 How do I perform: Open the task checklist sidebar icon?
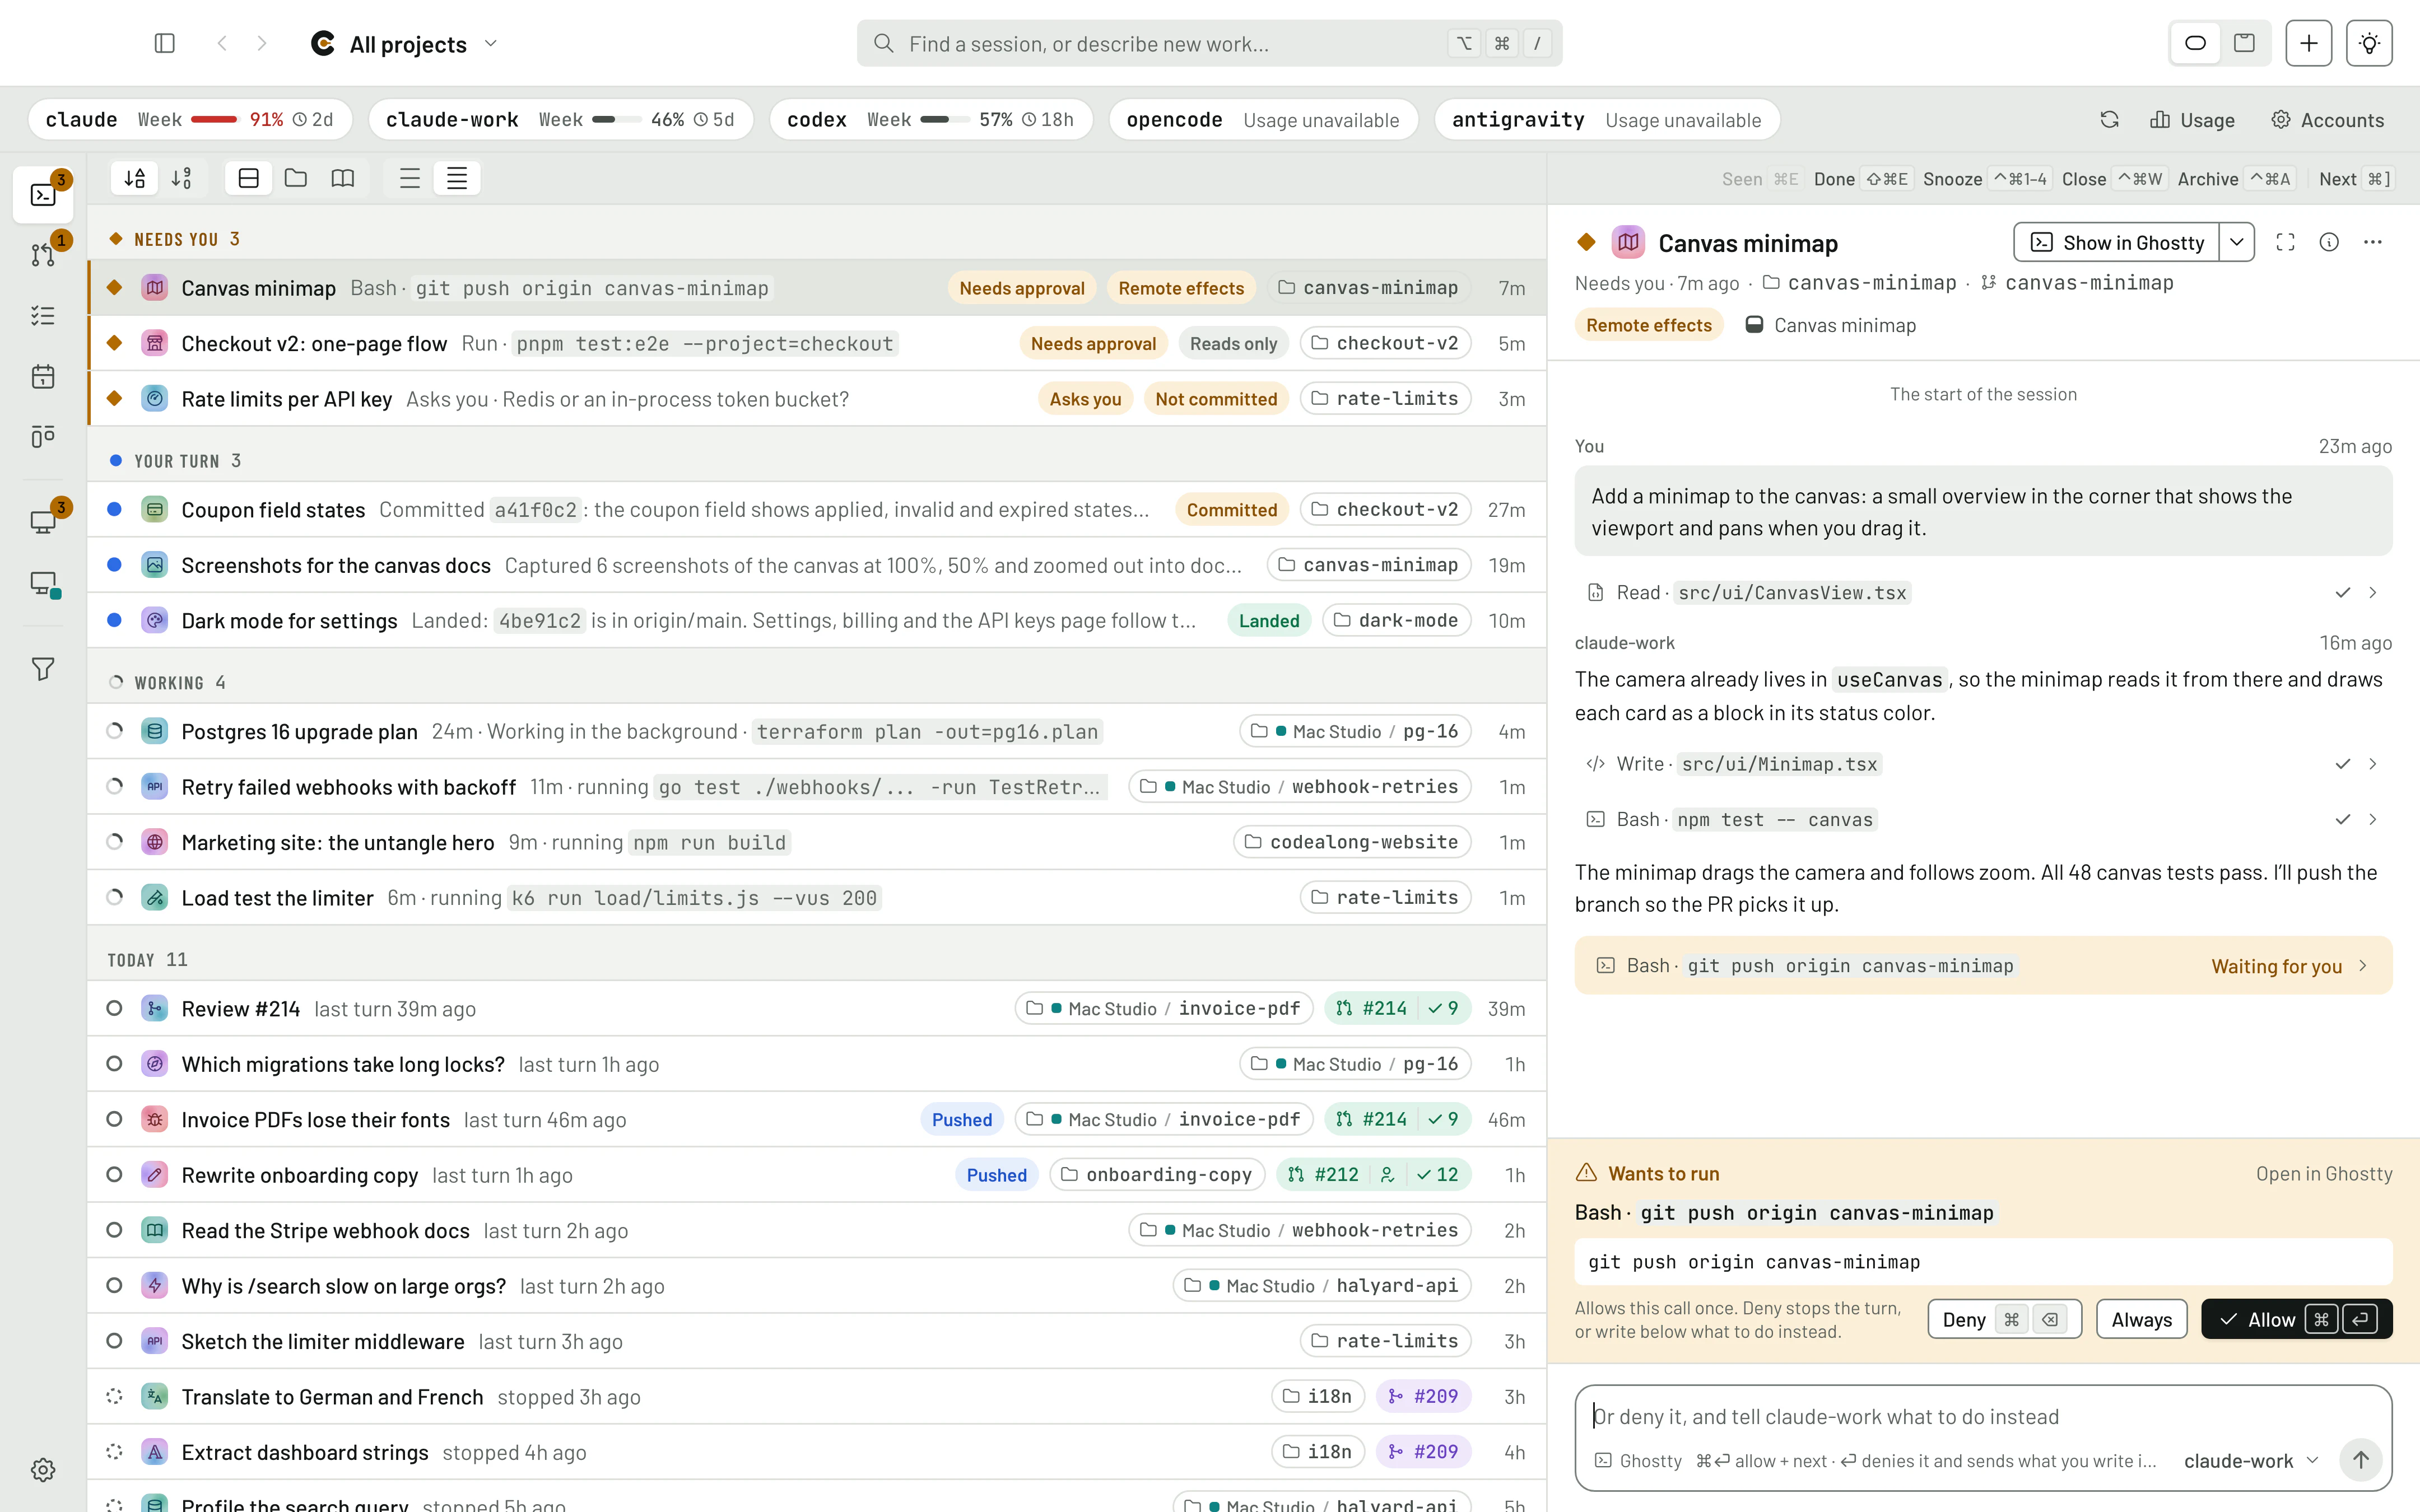tap(43, 316)
